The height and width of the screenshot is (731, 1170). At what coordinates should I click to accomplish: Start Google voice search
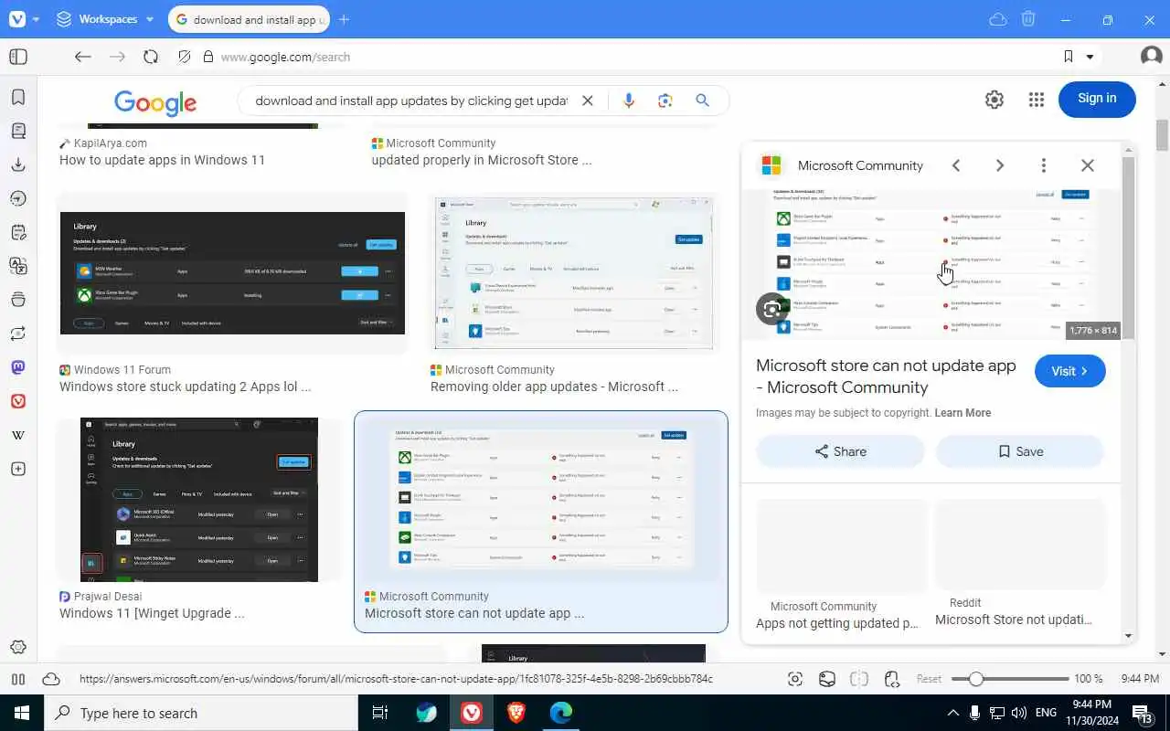[x=628, y=101]
